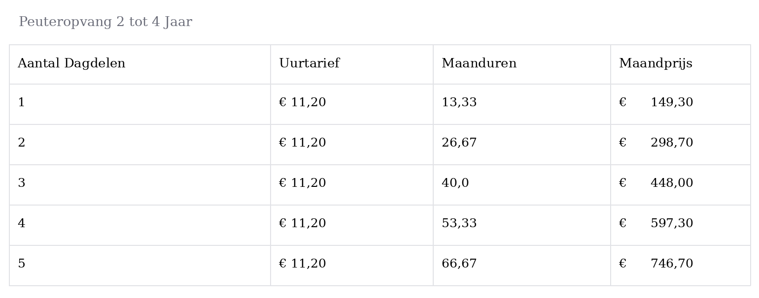Click the 'Uurtarief' column header
This screenshot has height=298, width=759.
pos(352,64)
